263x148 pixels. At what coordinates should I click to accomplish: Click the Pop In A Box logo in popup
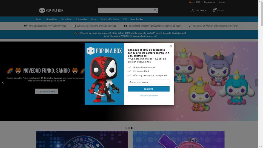coord(104,51)
